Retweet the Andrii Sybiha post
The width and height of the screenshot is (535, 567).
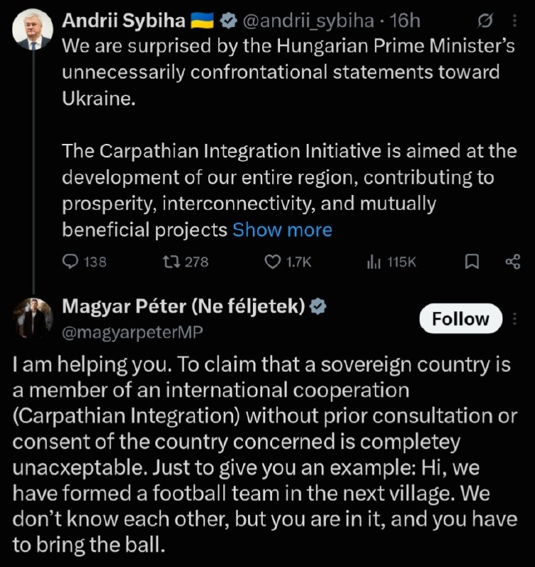click(186, 262)
